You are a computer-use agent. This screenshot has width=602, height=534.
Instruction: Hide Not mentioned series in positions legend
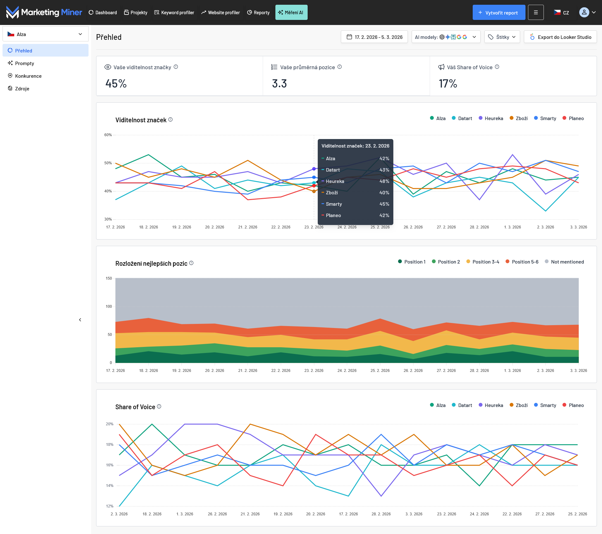tap(564, 262)
